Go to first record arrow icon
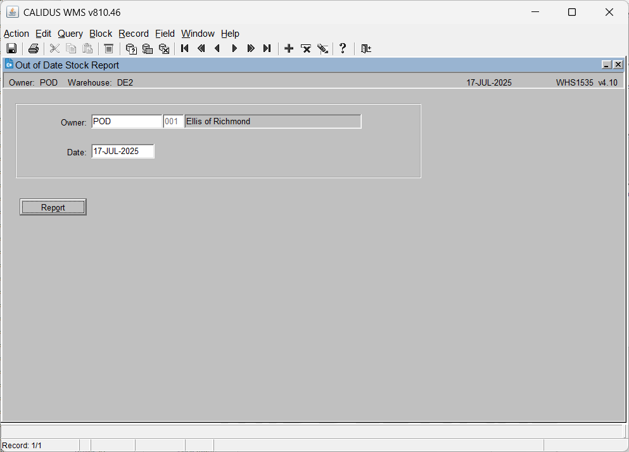The height and width of the screenshot is (452, 629). [185, 49]
